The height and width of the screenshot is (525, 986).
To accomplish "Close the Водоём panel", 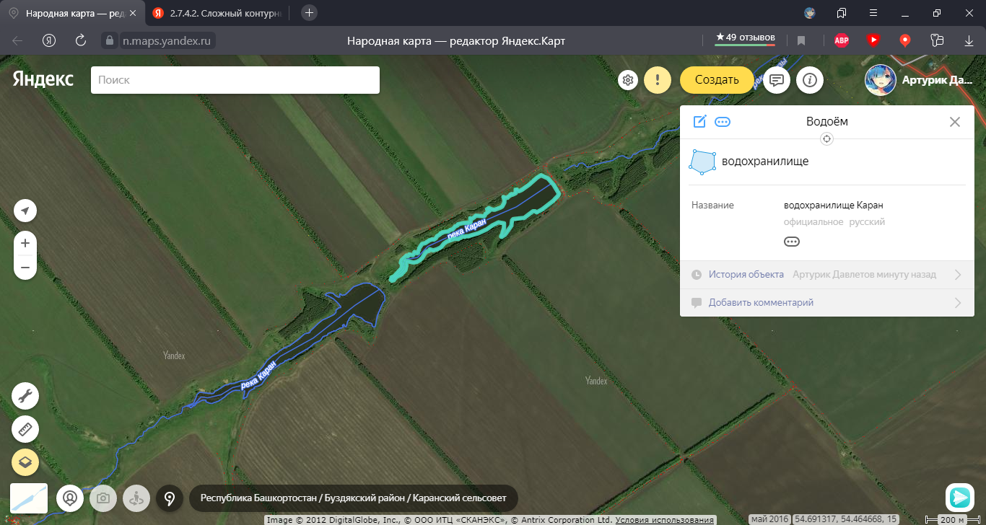I will click(x=955, y=122).
